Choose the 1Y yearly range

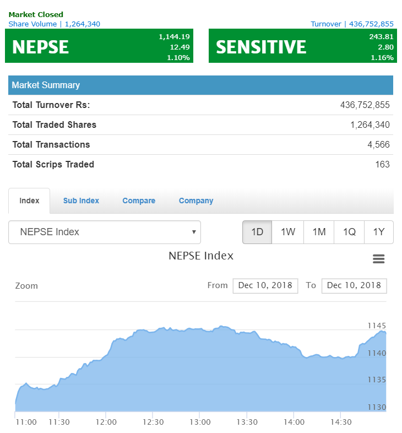pos(379,232)
